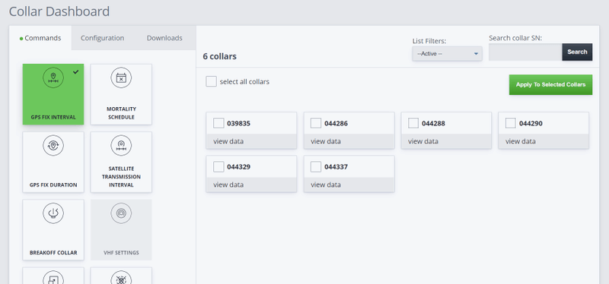Click the greyed VHF Settings tile

121,230
